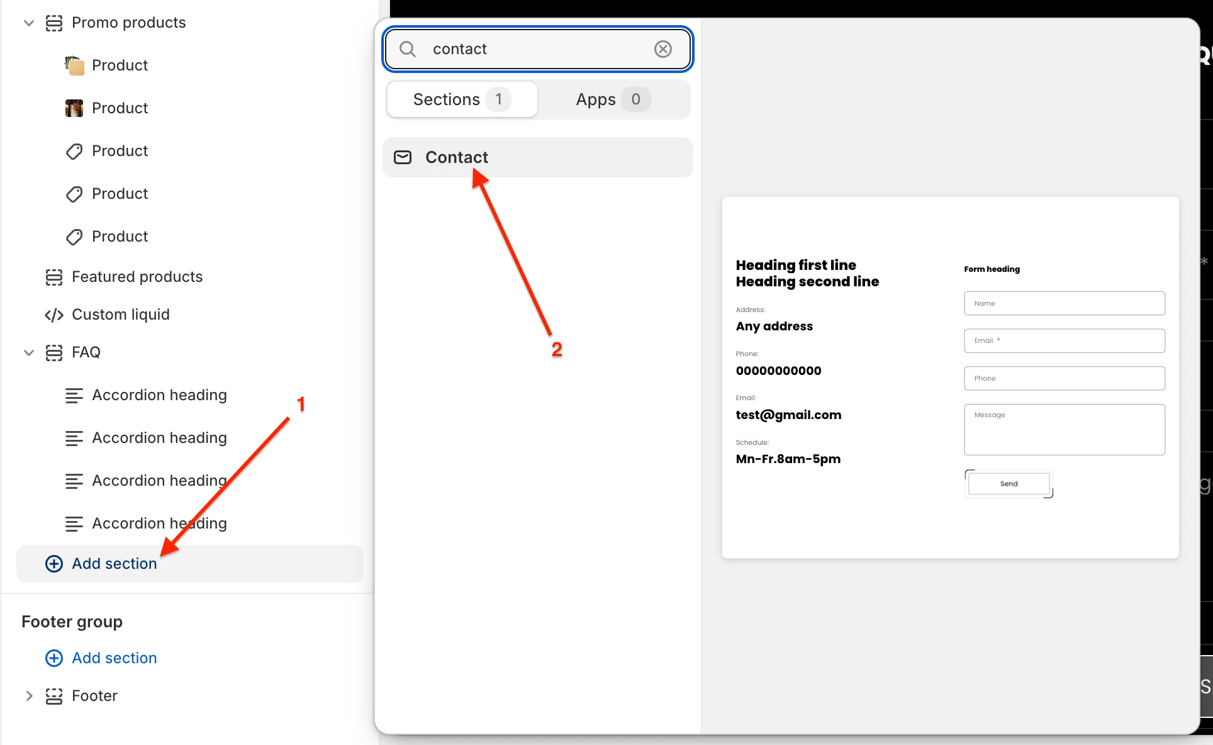Click the plus icon in Footer group Add section
Screen dimensions: 1213x745
(x=54, y=658)
